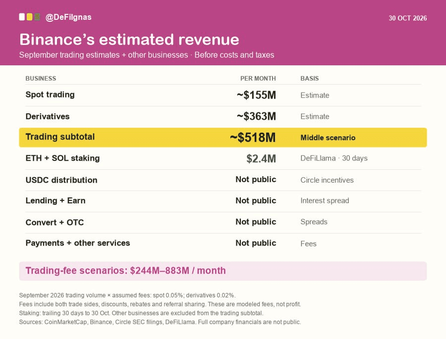Click the yellow square logo icon
Viewport: 446px width, 339px height.
[30, 17]
